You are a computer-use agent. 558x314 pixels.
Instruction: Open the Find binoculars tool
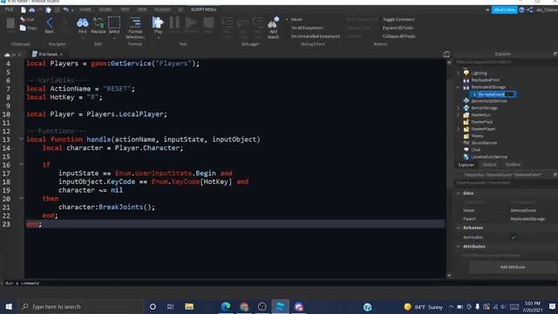pos(82,24)
